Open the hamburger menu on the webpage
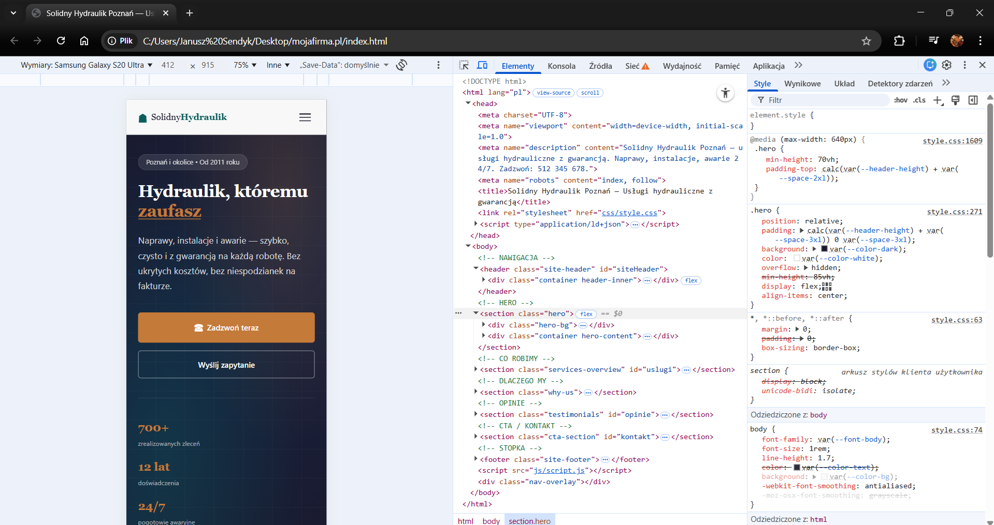The width and height of the screenshot is (994, 525). [305, 117]
